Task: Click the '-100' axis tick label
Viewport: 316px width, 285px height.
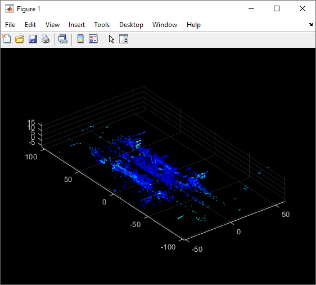Action: click(x=168, y=247)
